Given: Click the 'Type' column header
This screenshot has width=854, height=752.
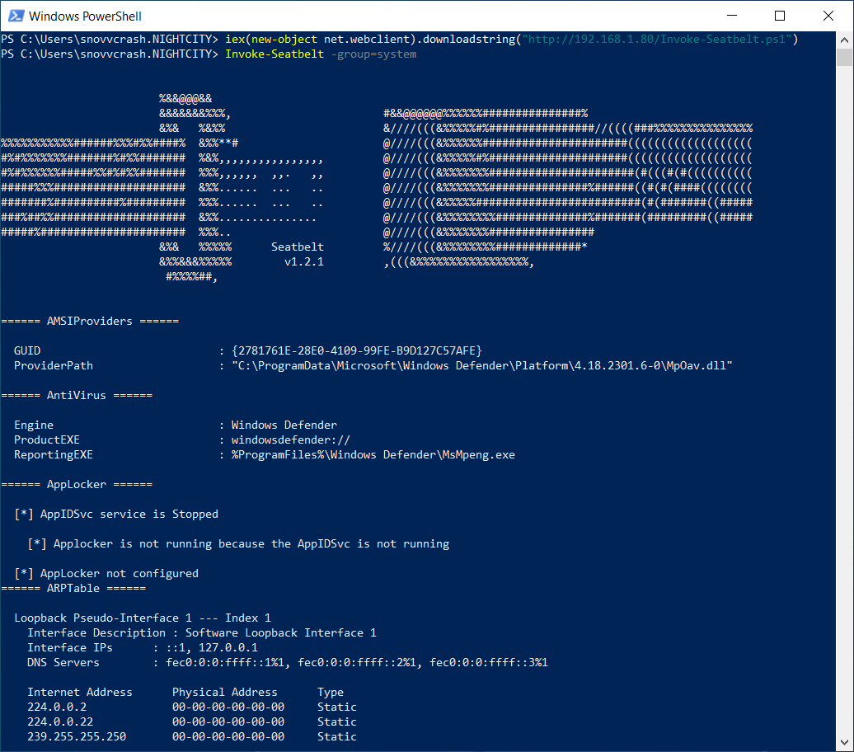Looking at the screenshot, I should click(x=331, y=692).
